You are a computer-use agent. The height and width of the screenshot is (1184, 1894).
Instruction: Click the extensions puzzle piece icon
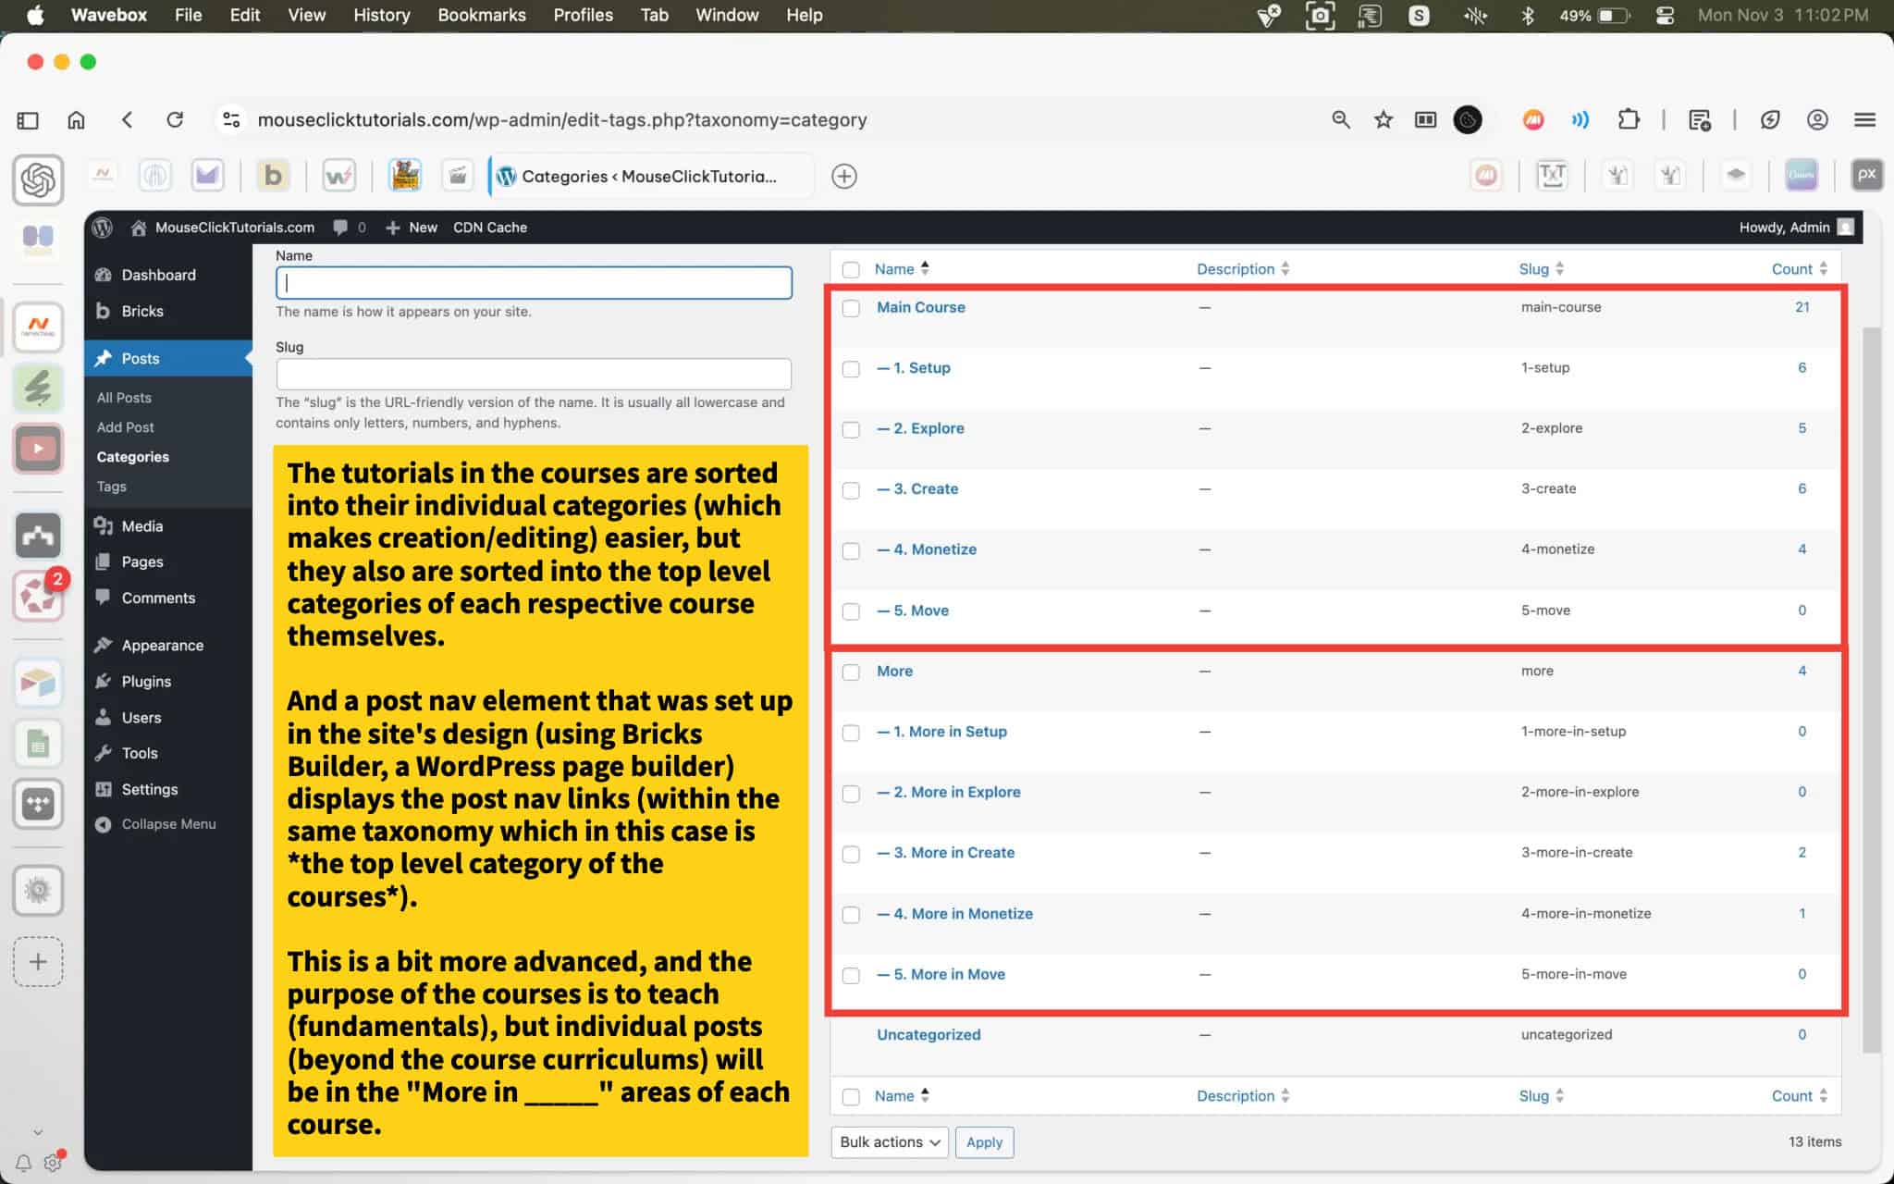pyautogui.click(x=1628, y=119)
